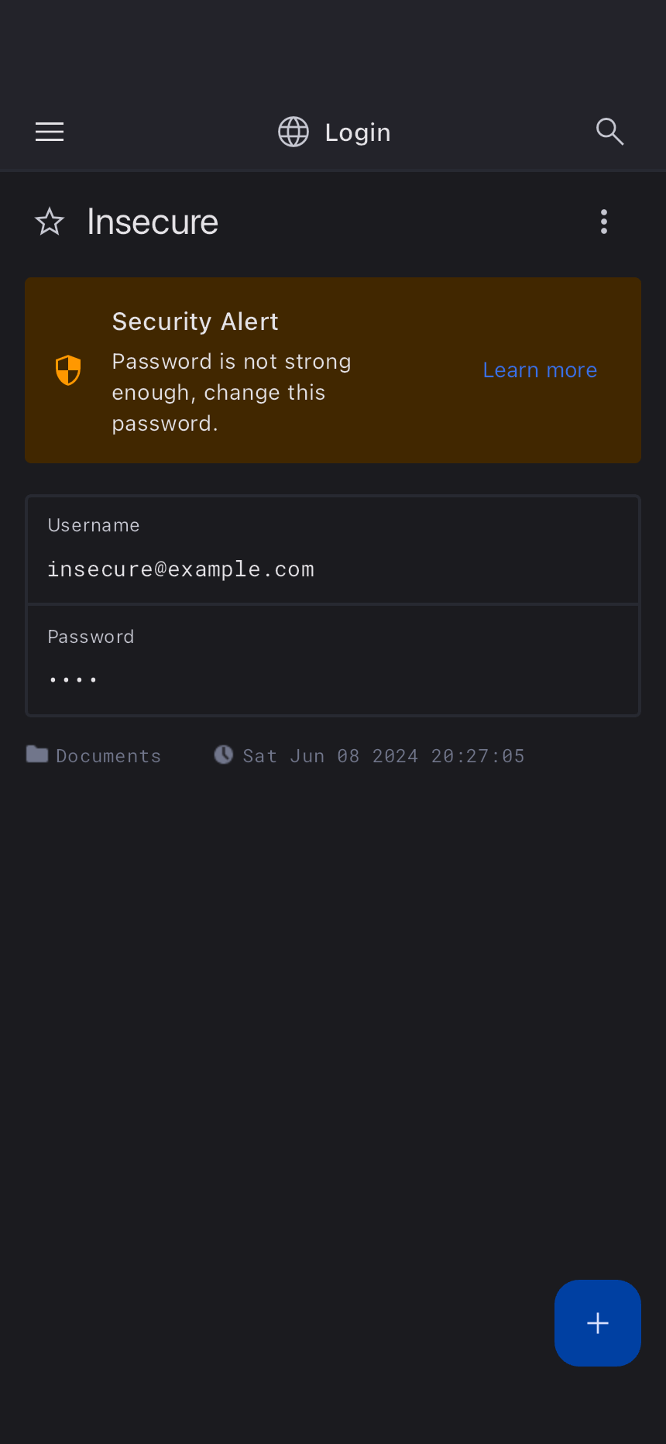The height and width of the screenshot is (1444, 666).
Task: Click the Security Alert heading
Action: point(195,321)
